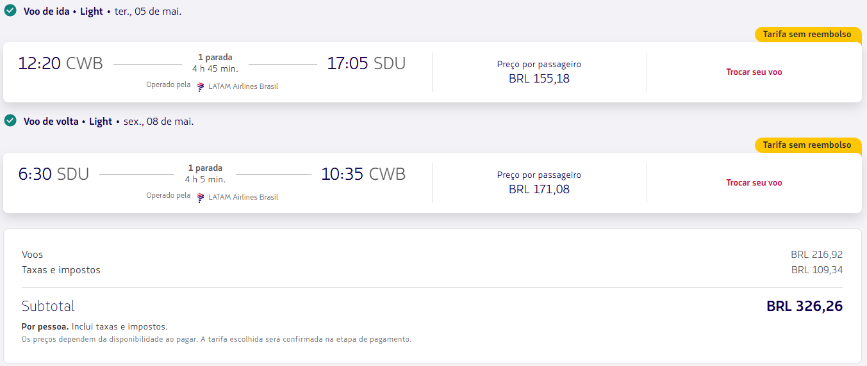Viewport: 867px width, 366px height.
Task: Click the outbound Tarifa sem reembolso badge
Action: tap(807, 35)
